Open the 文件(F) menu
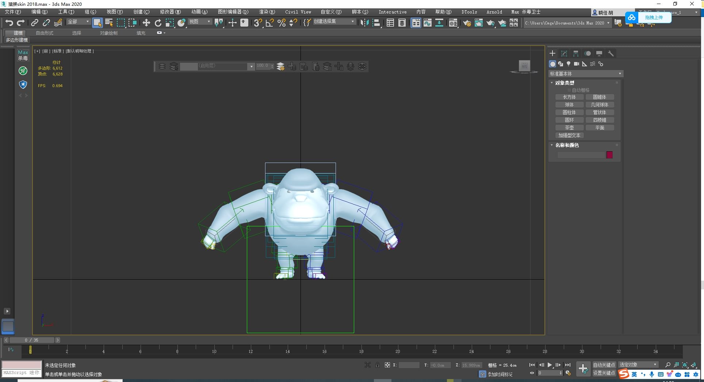 (13, 12)
